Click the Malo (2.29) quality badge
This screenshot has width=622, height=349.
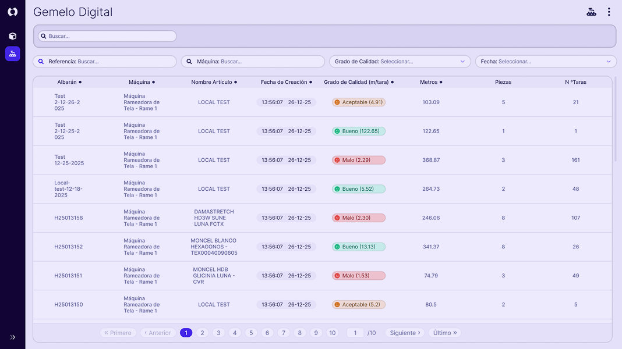(359, 160)
